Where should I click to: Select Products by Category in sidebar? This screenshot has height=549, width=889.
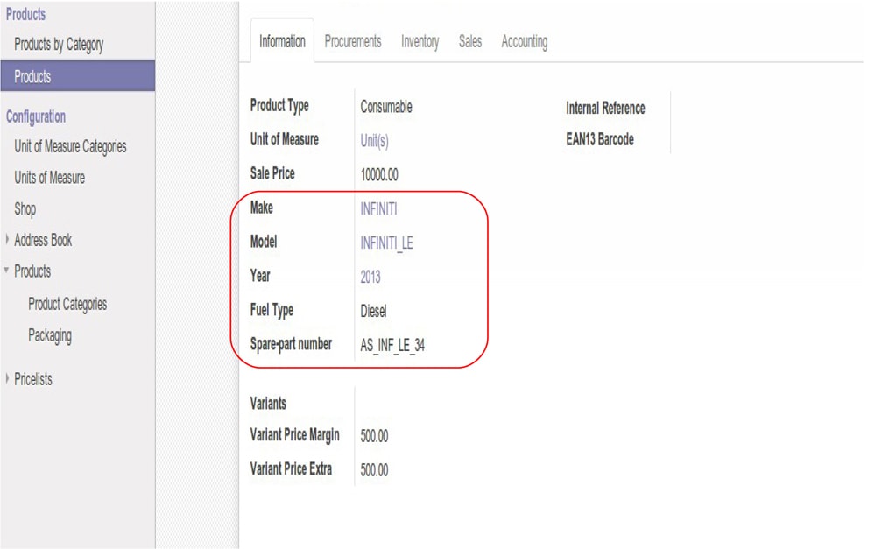click(59, 44)
